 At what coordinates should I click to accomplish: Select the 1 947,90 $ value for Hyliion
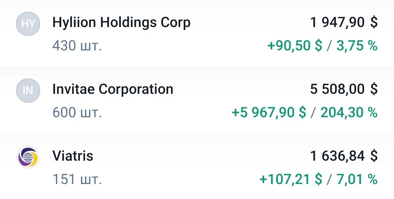click(x=344, y=22)
